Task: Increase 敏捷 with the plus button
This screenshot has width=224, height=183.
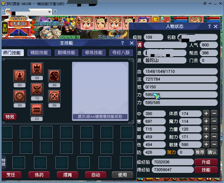Action: tap(206, 144)
